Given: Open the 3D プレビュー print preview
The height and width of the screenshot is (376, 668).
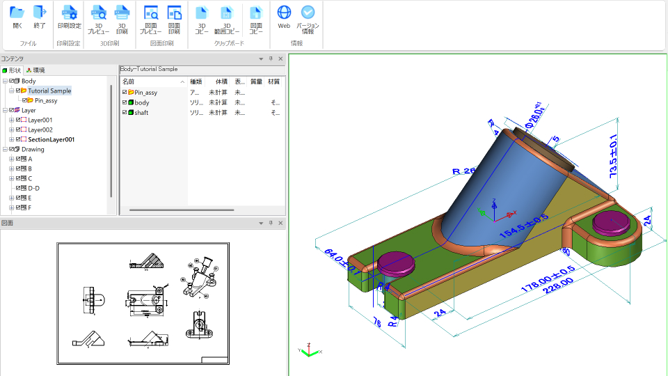Looking at the screenshot, I should [x=98, y=17].
